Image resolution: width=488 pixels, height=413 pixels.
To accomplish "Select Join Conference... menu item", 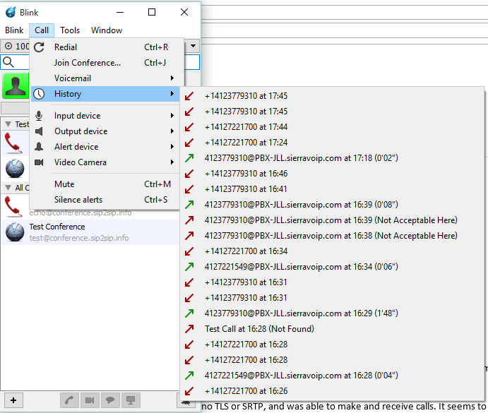I will pos(105,63).
